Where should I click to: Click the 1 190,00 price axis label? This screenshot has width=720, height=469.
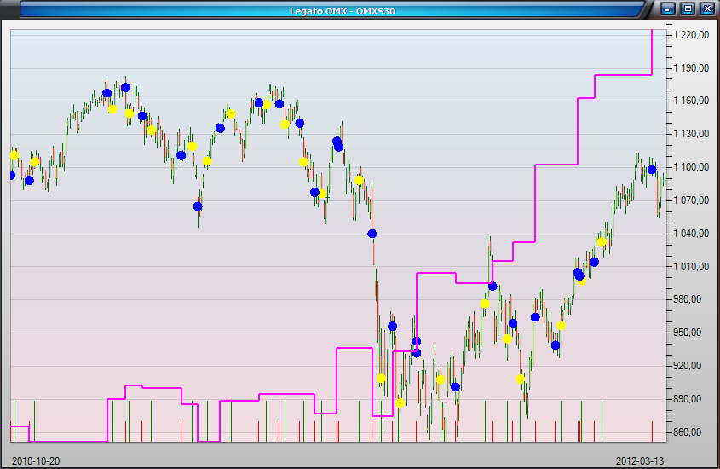(x=691, y=68)
